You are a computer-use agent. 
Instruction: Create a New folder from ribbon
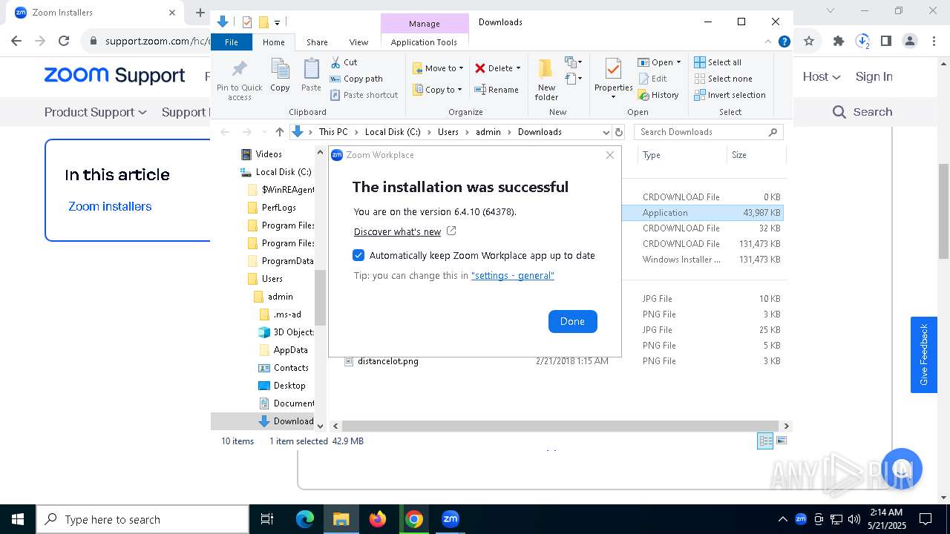546,79
